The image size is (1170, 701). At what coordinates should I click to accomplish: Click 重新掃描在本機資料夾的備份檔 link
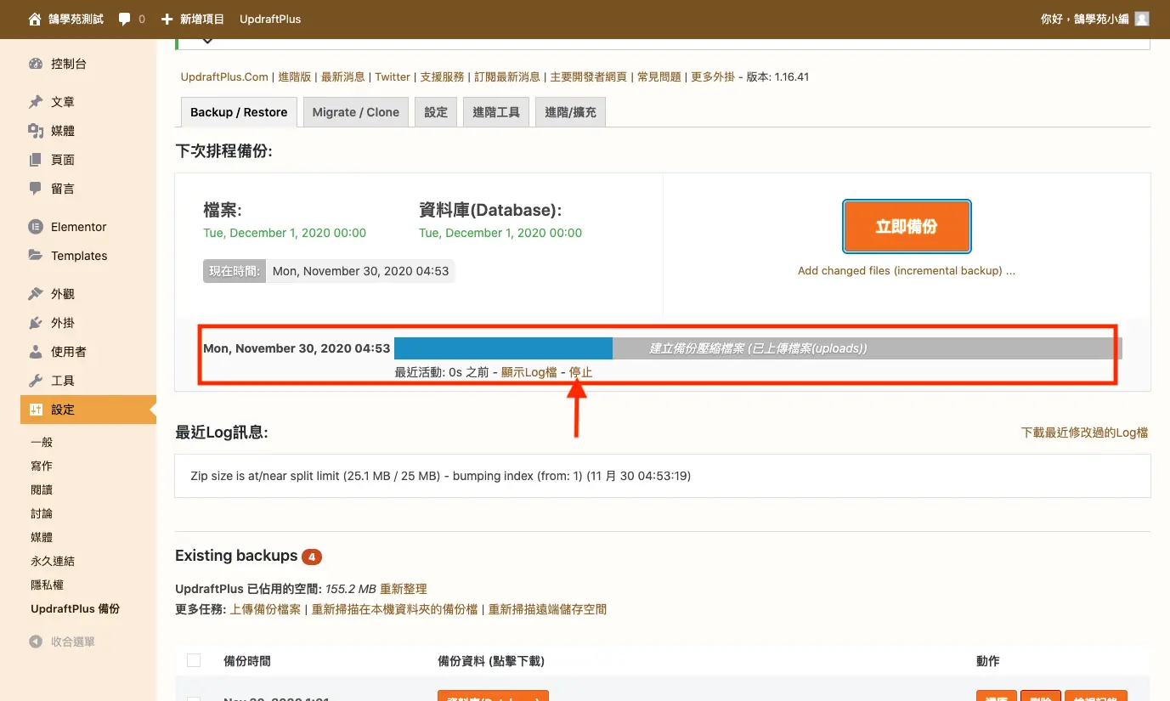[x=395, y=609]
